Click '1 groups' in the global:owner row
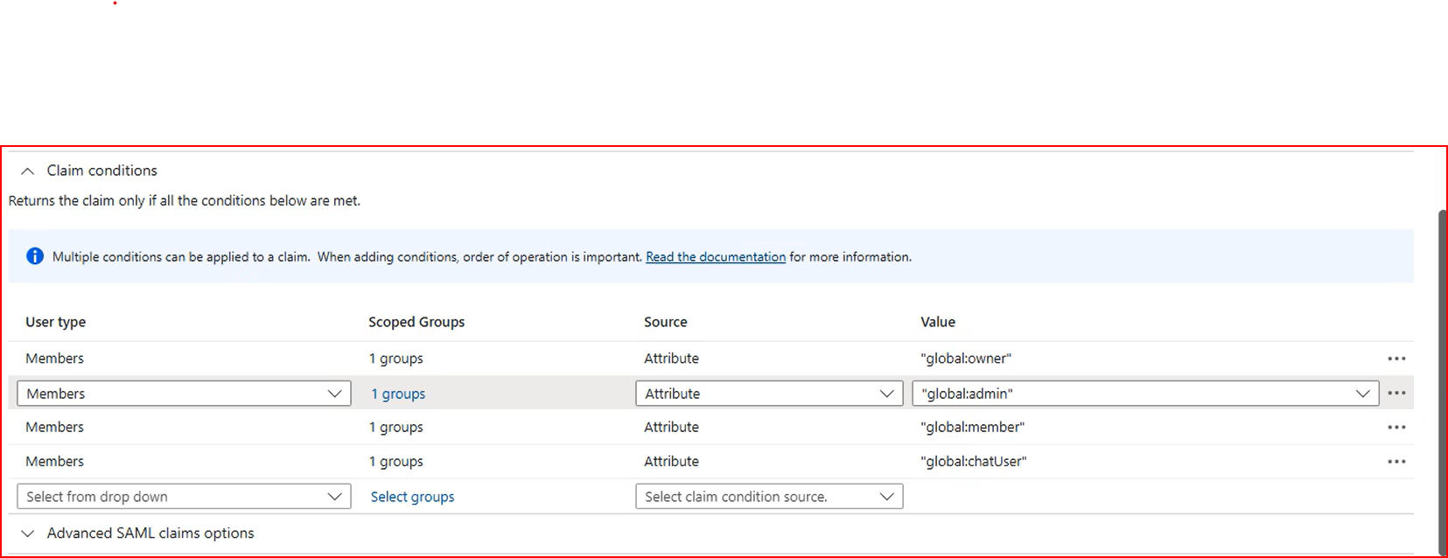Image resolution: width=1448 pixels, height=558 pixels. 395,359
